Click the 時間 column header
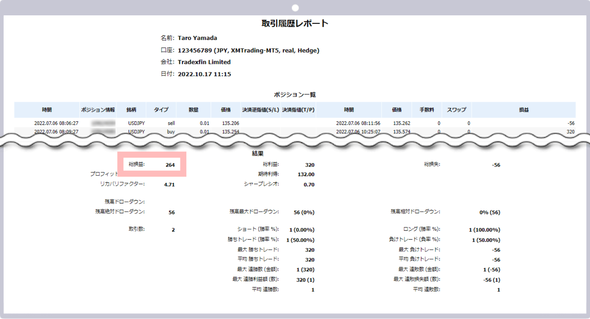The image size is (590, 319). tap(47, 110)
